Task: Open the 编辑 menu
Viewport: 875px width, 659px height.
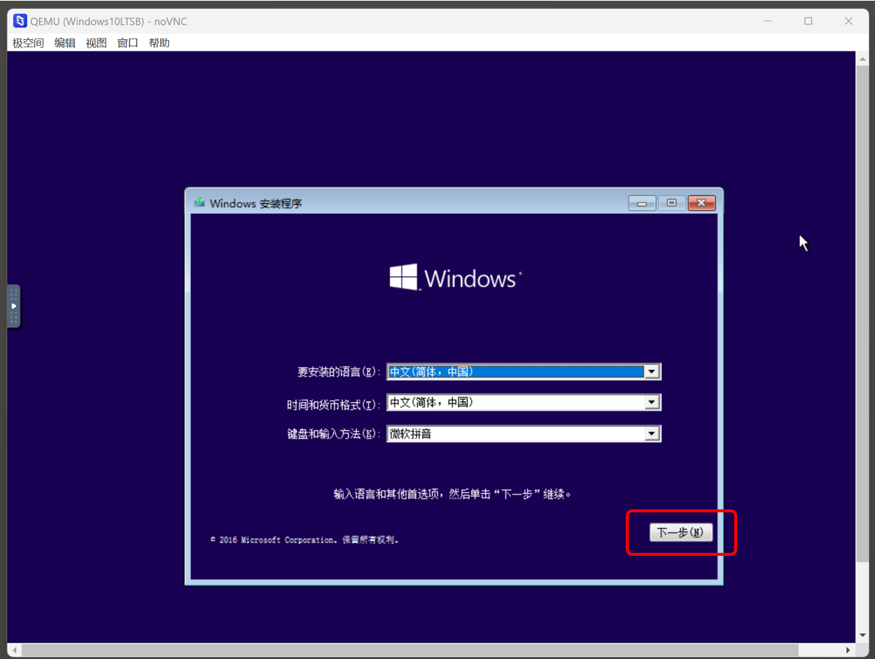Action: [64, 43]
